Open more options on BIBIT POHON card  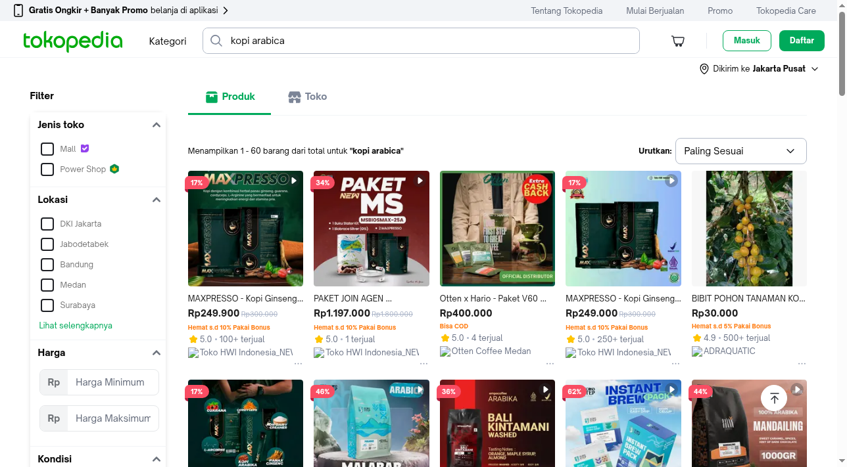click(802, 363)
